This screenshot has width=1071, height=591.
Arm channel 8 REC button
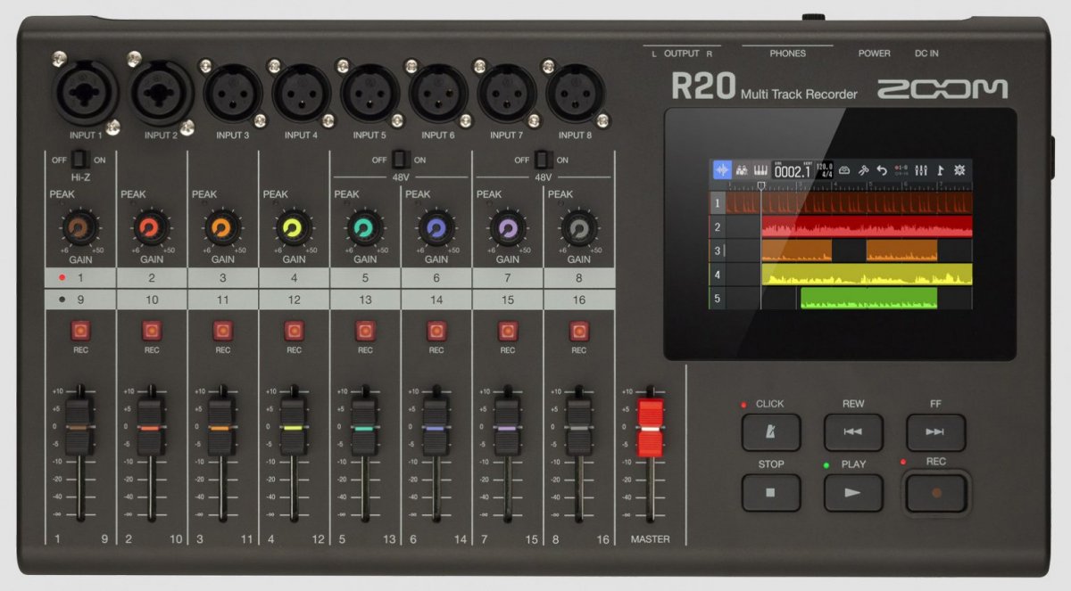pos(579,332)
